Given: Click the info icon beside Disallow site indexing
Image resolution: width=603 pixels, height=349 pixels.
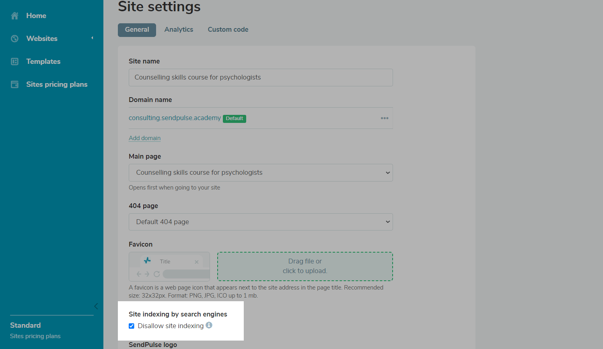Looking at the screenshot, I should (x=209, y=325).
